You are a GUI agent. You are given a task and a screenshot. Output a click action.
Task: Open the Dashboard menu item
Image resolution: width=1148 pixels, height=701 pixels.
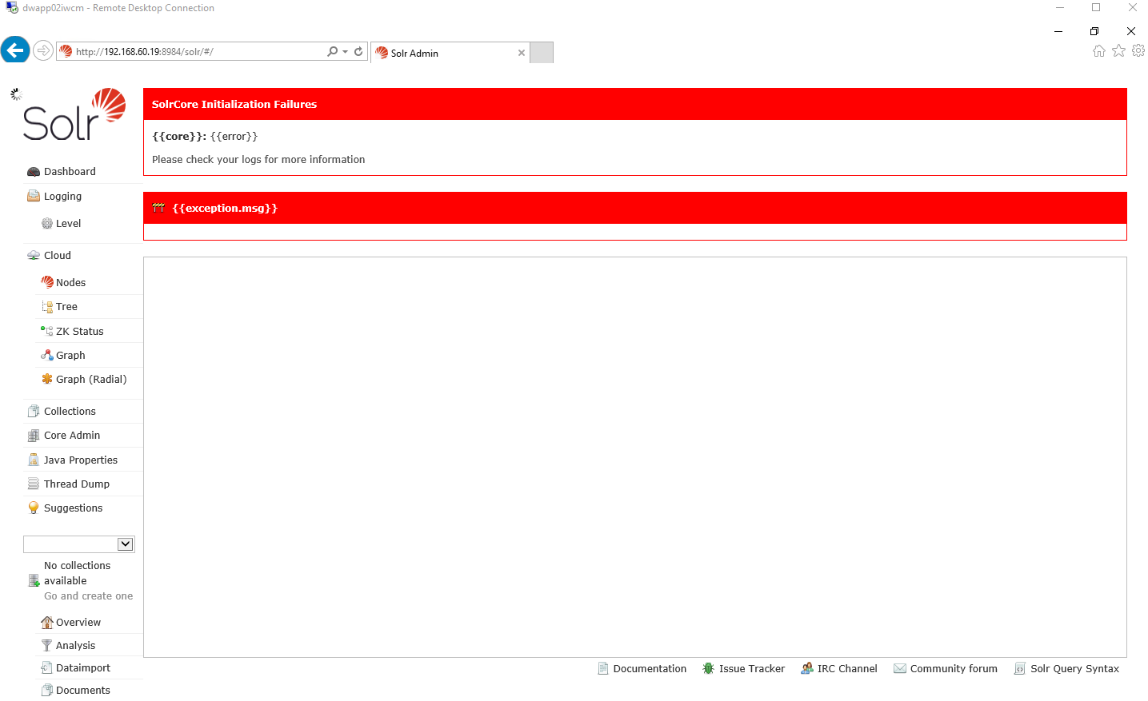pos(70,172)
